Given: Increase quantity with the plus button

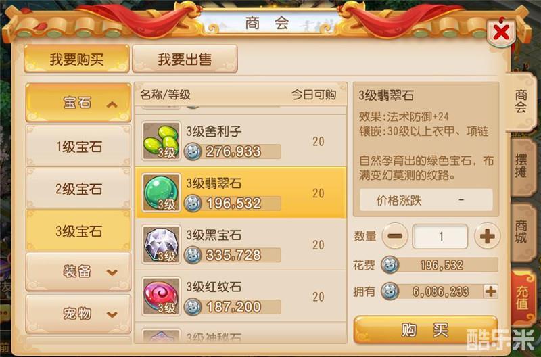Looking at the screenshot, I should (487, 236).
